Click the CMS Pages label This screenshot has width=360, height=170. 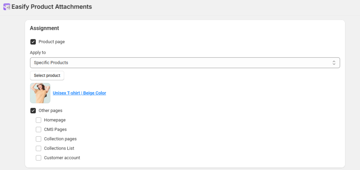click(x=55, y=129)
